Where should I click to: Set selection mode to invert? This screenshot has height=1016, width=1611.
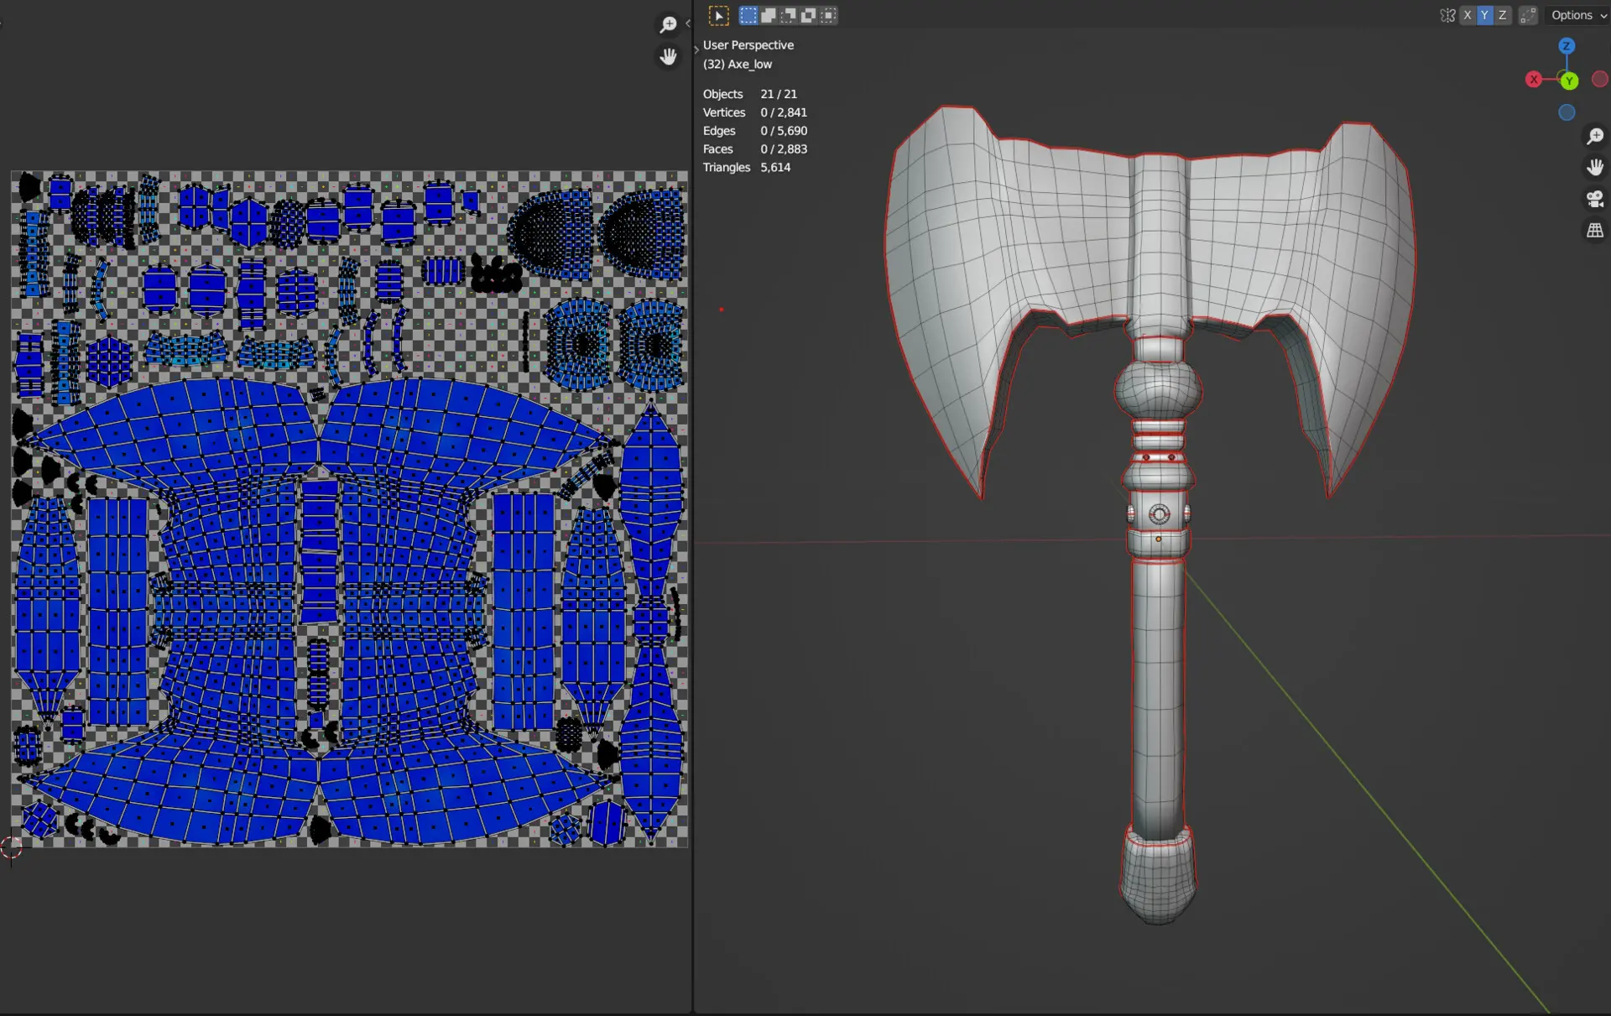(808, 15)
